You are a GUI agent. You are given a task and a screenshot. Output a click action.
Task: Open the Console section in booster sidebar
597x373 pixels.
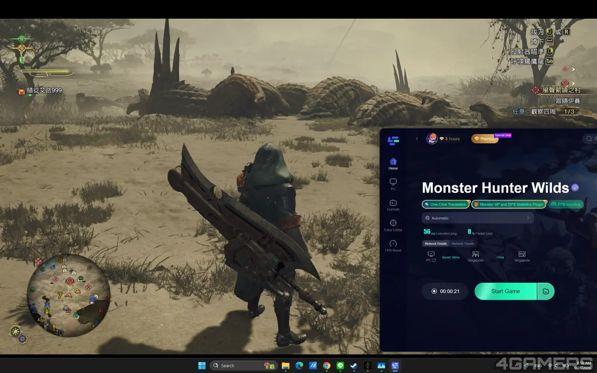[393, 205]
